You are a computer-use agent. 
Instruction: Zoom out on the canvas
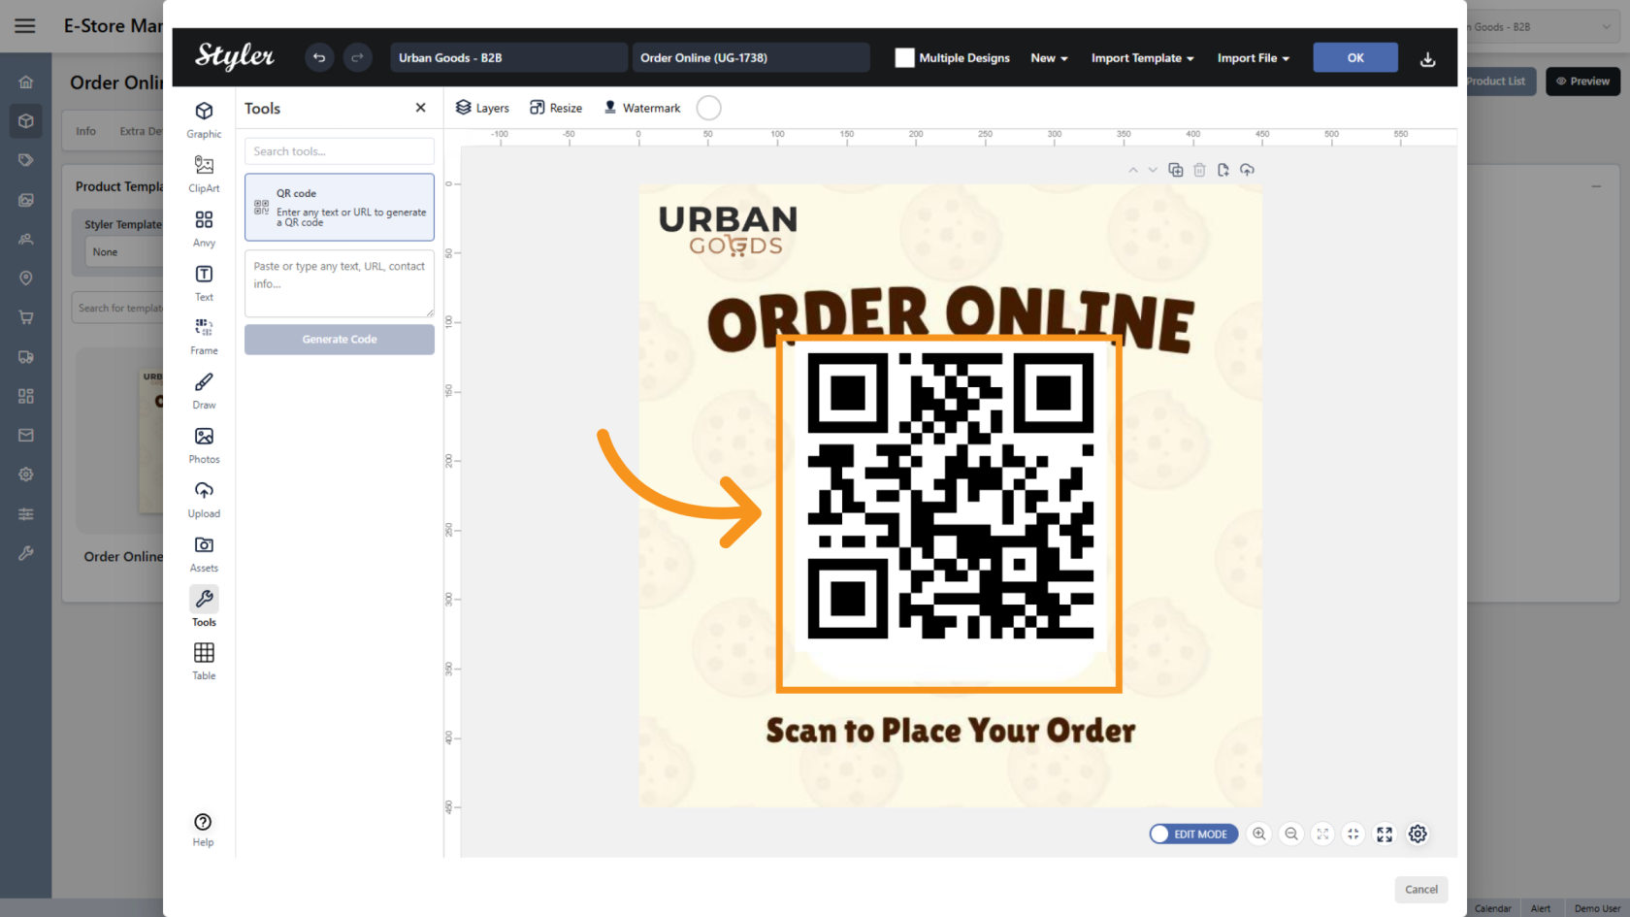pos(1291,834)
